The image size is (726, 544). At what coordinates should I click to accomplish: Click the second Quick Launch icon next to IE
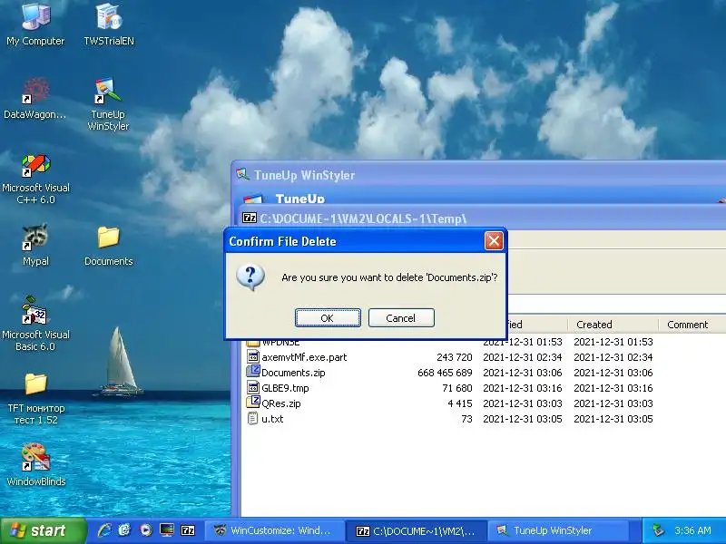coord(124,530)
